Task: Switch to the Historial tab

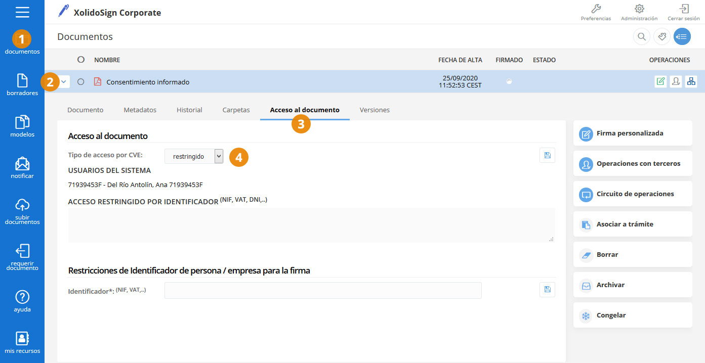Action: pos(189,110)
